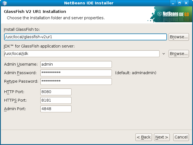
Task: Expand the JDK location dropdown arrow
Action: (164, 54)
